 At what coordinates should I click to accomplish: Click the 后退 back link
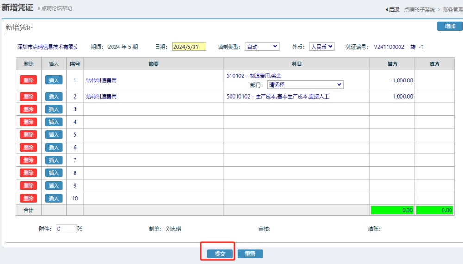click(x=392, y=9)
